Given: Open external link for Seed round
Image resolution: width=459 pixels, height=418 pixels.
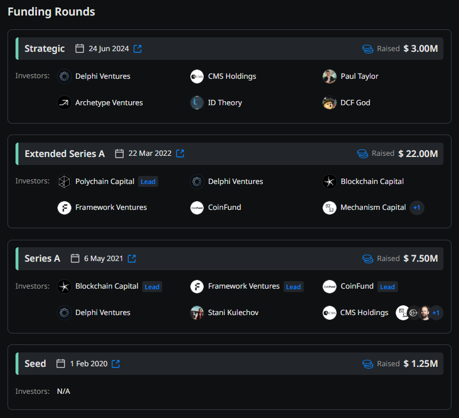Looking at the screenshot, I should pos(116,363).
